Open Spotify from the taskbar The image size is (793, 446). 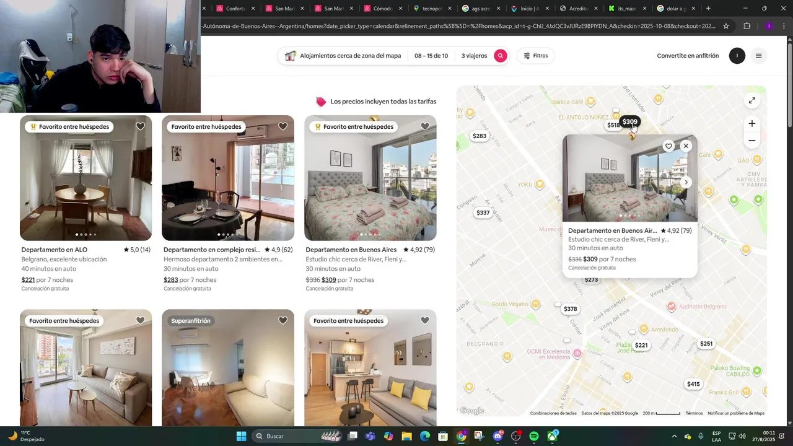coord(534,436)
